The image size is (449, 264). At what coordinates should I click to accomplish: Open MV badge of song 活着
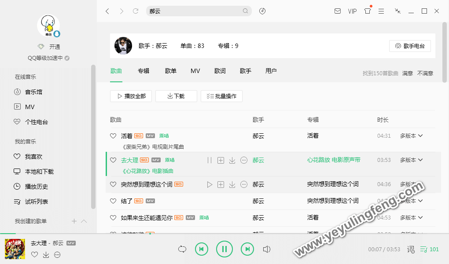(x=151, y=136)
